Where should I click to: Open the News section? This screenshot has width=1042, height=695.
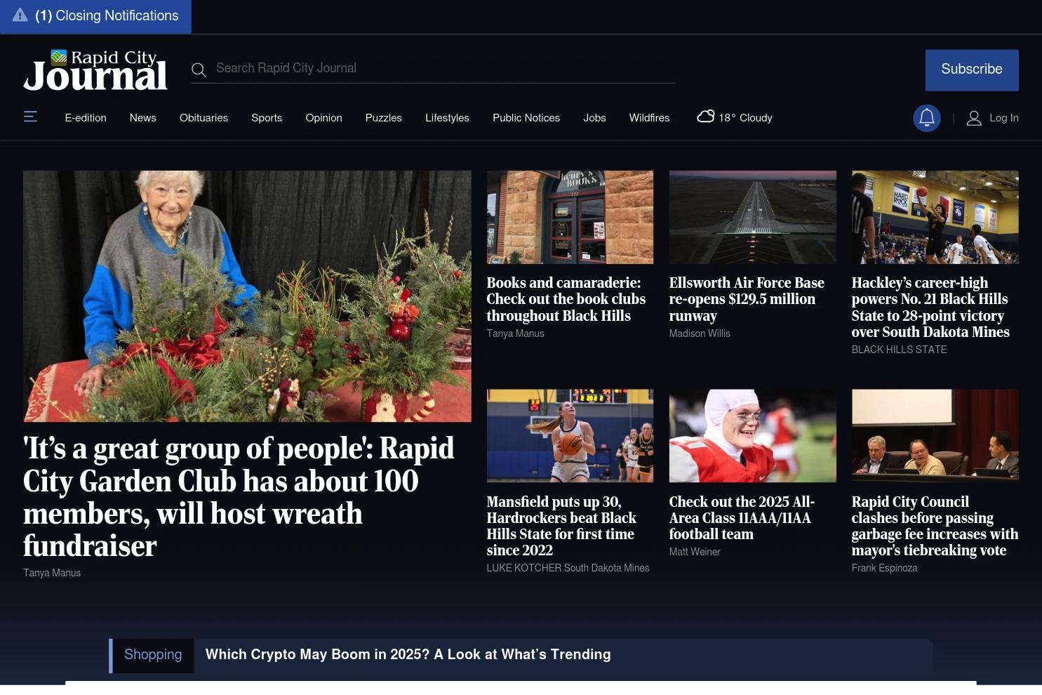point(143,118)
